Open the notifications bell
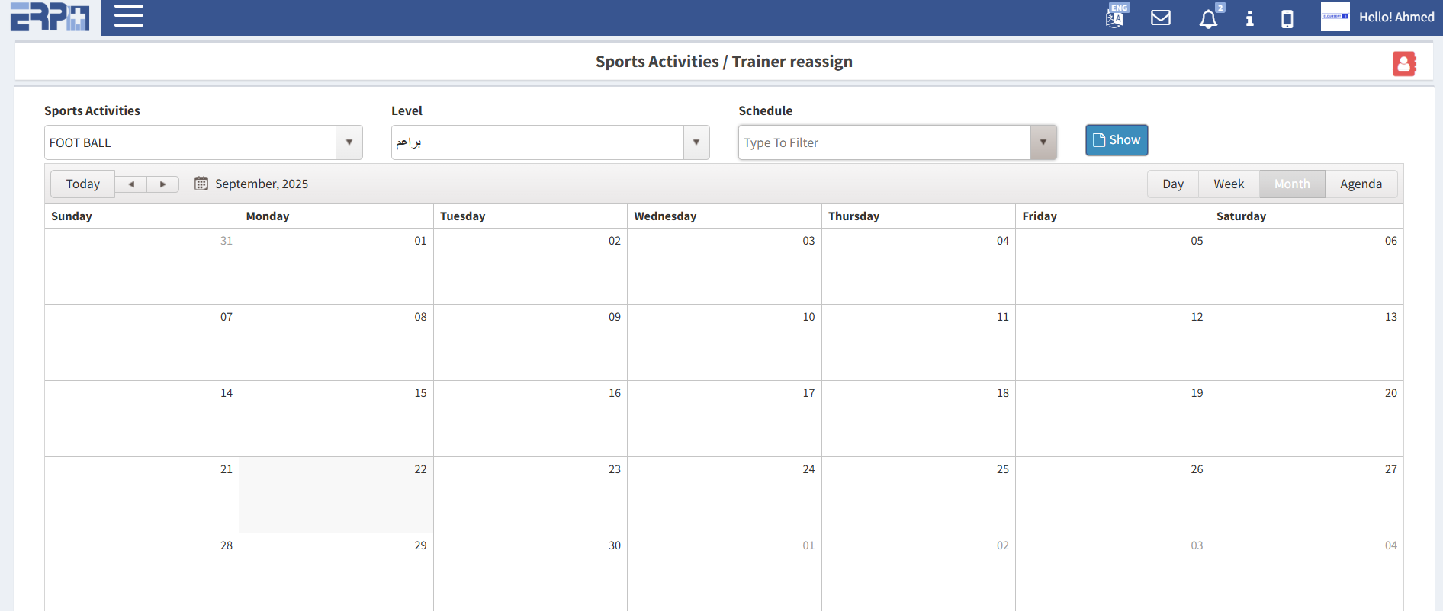Screen dimensions: 1443x611 pos(1208,18)
